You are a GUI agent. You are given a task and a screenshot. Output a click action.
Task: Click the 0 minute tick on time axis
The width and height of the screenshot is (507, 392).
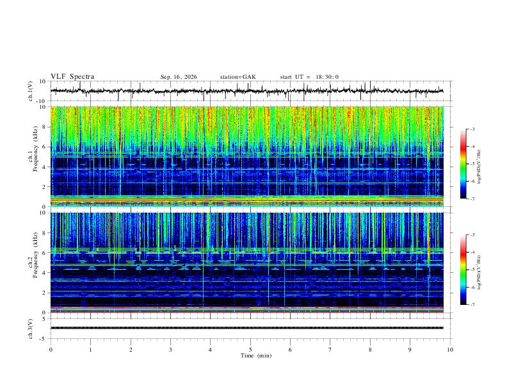tap(51, 350)
